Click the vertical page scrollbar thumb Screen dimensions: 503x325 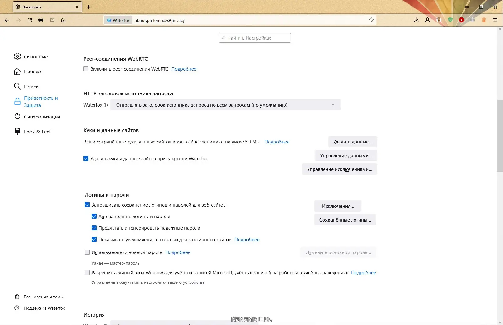point(500,136)
